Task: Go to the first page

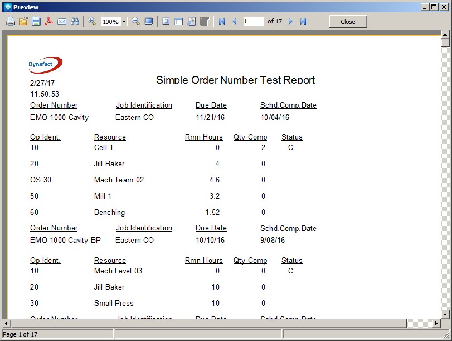Action: click(x=222, y=21)
